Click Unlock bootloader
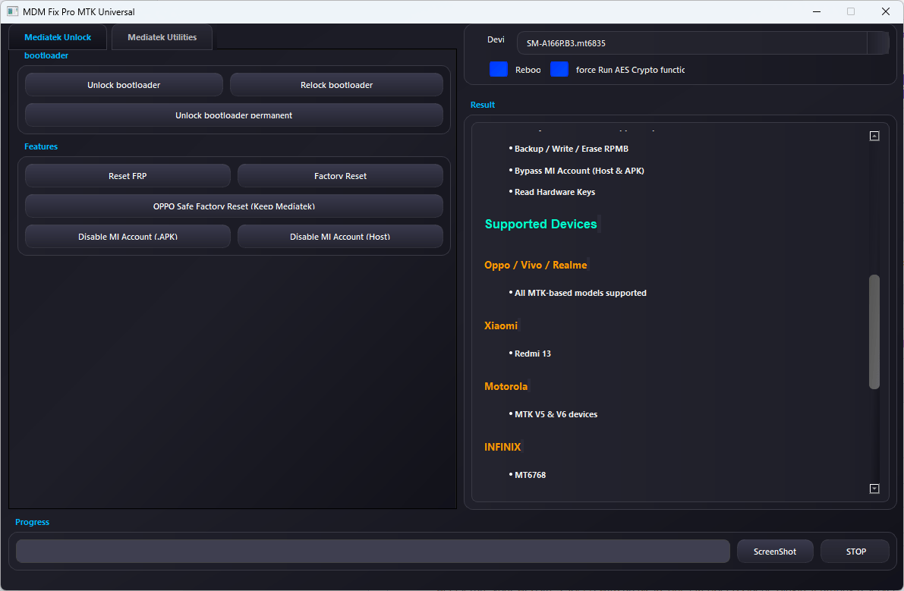Screen dimensions: 904x591 (124, 84)
